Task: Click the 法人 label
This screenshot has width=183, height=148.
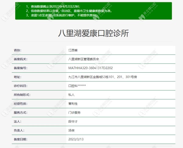Action: (17, 122)
